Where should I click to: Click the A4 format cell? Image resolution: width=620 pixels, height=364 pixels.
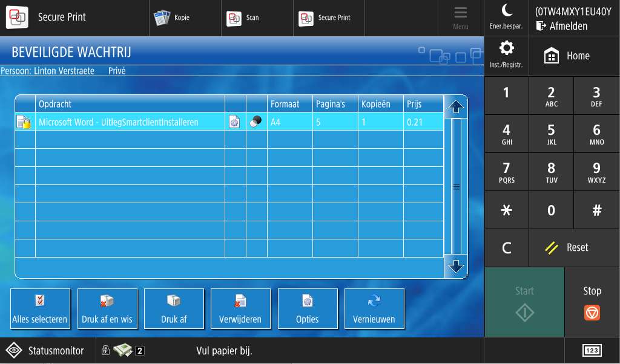[290, 122]
